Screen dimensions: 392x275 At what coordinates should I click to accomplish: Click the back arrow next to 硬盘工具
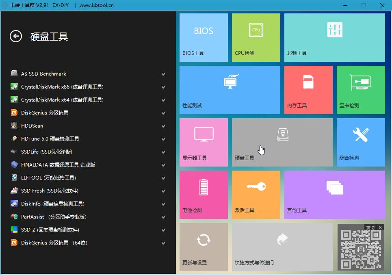click(15, 37)
